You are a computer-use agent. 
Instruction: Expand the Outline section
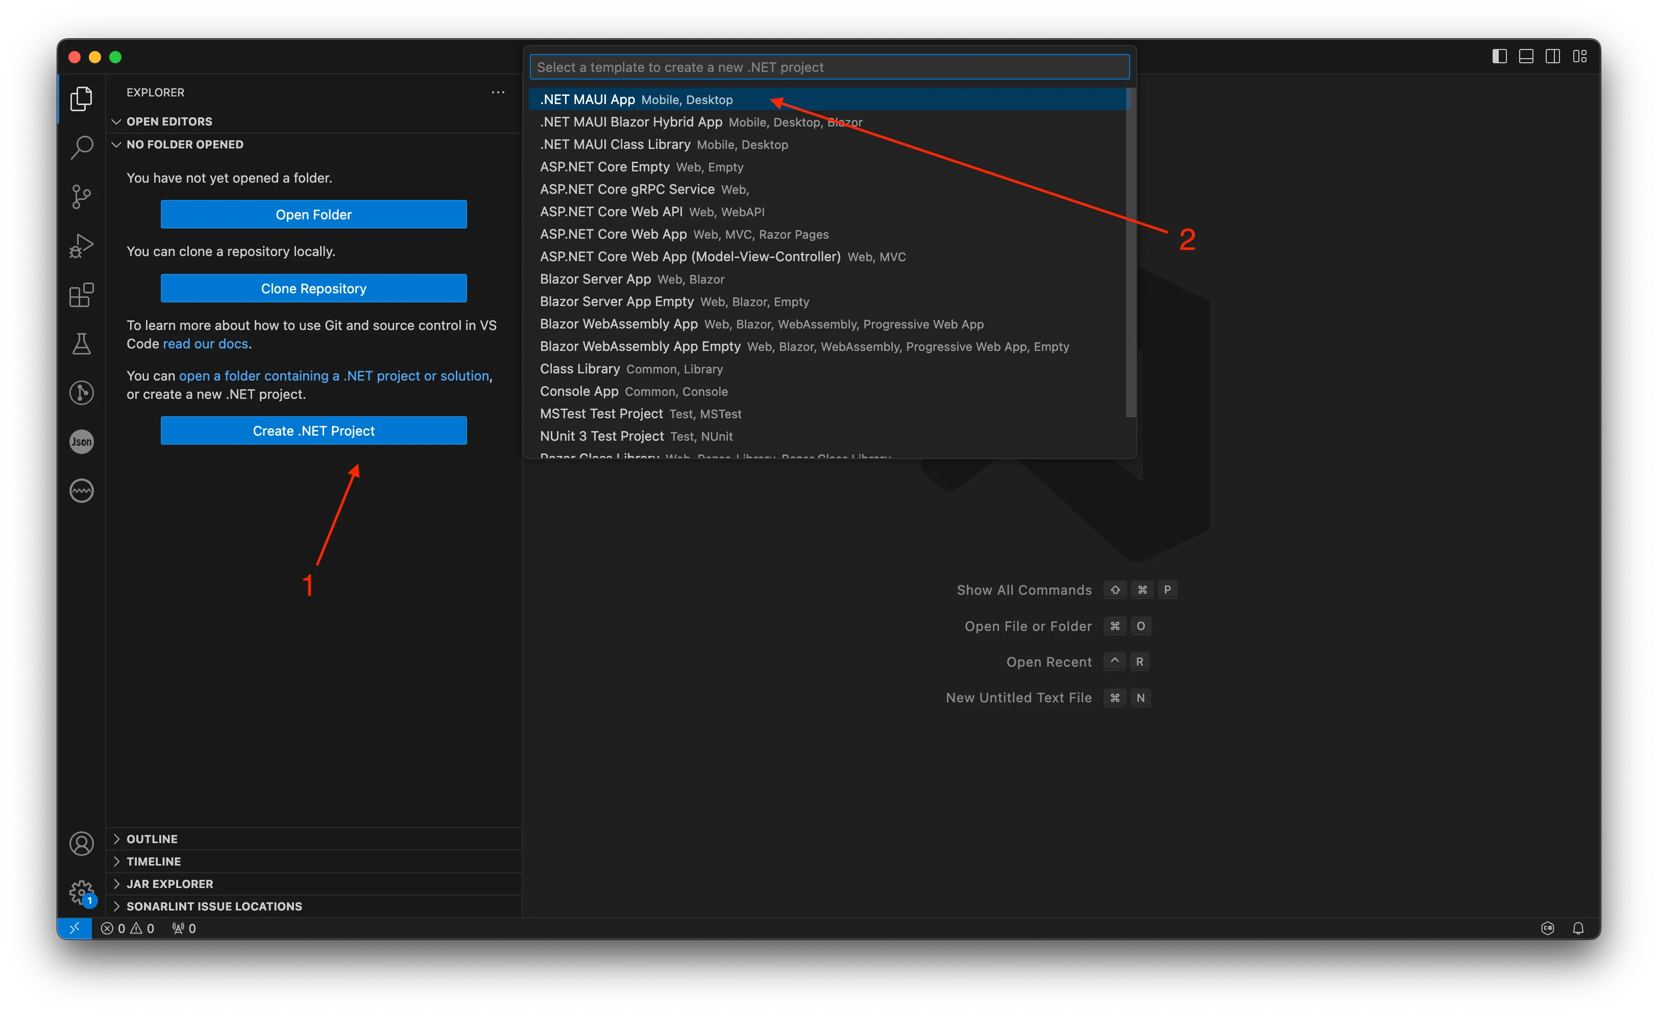(314, 839)
